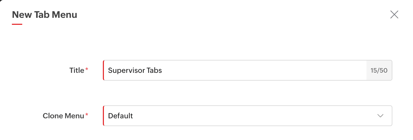Click the red asterisk beside Title

click(x=87, y=69)
